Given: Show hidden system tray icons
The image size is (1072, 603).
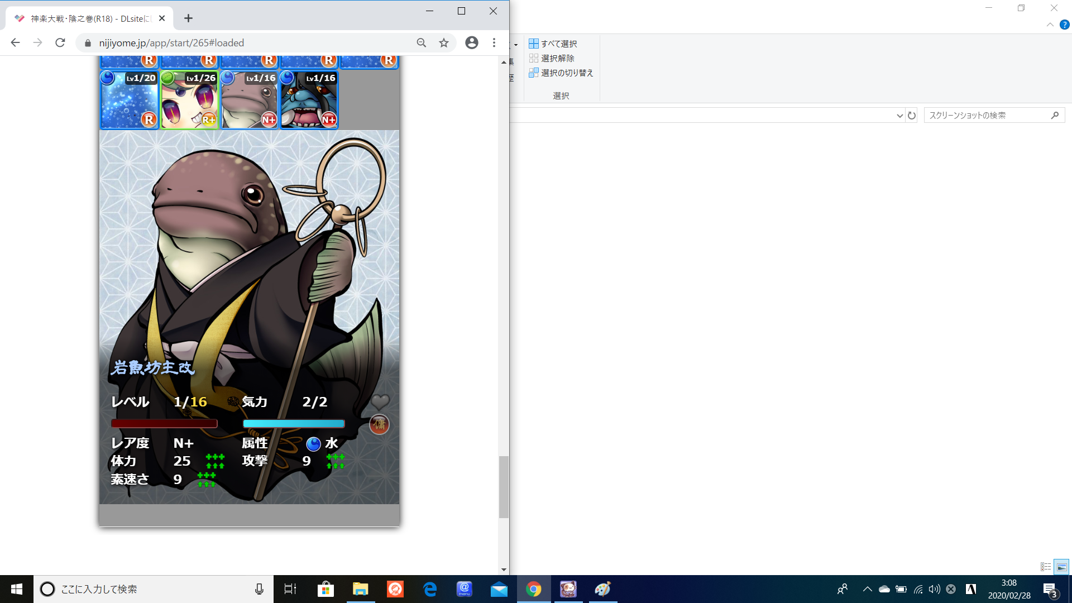Looking at the screenshot, I should pos(867,589).
